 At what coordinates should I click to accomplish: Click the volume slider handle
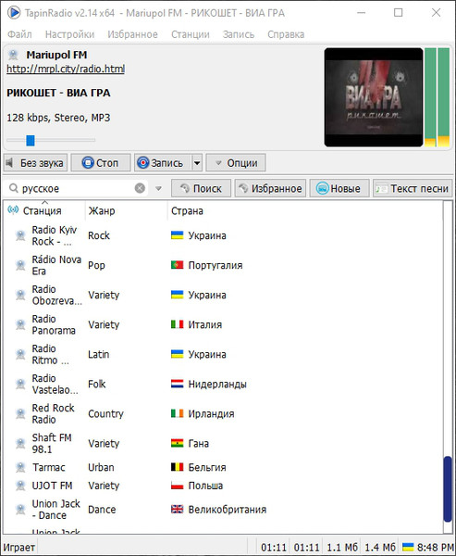click(31, 141)
